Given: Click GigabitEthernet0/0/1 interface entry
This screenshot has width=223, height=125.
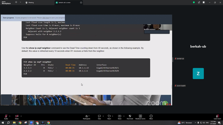Looking at the screenshot, I should click(x=108, y=68).
